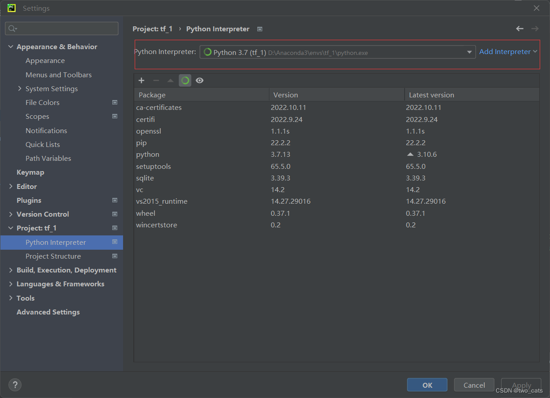Select Python Interpreter in sidebar tree

[x=62, y=242]
